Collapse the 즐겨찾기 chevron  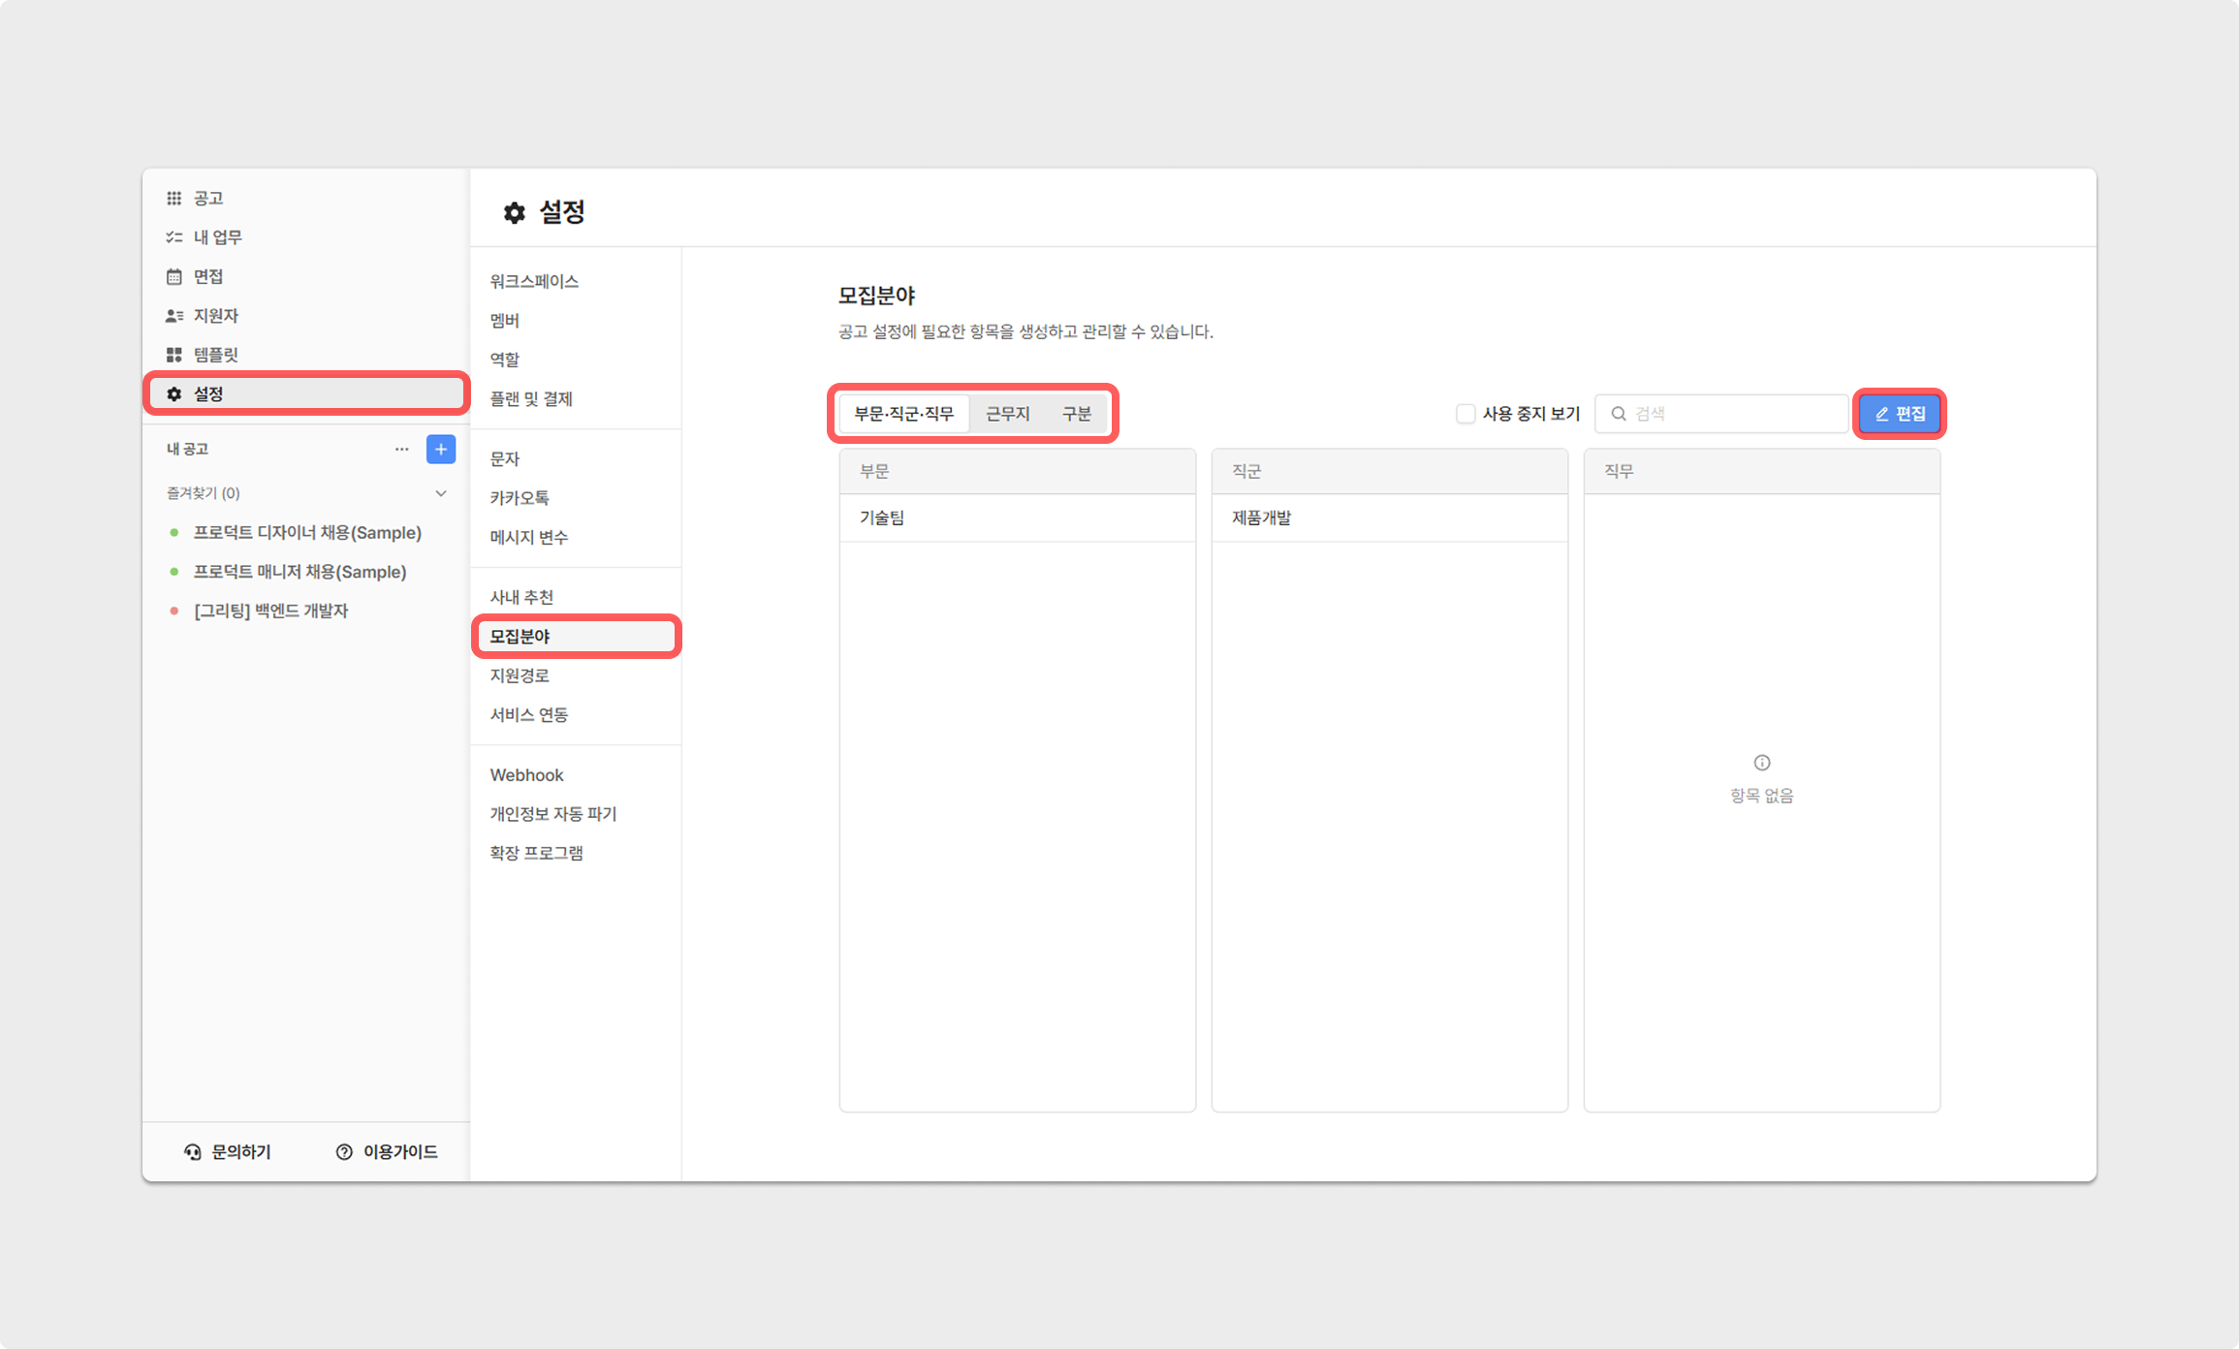(441, 493)
